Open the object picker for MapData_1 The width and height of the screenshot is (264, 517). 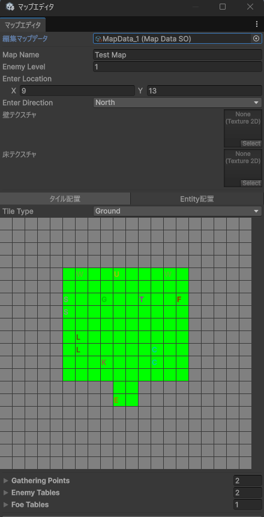tap(256, 38)
